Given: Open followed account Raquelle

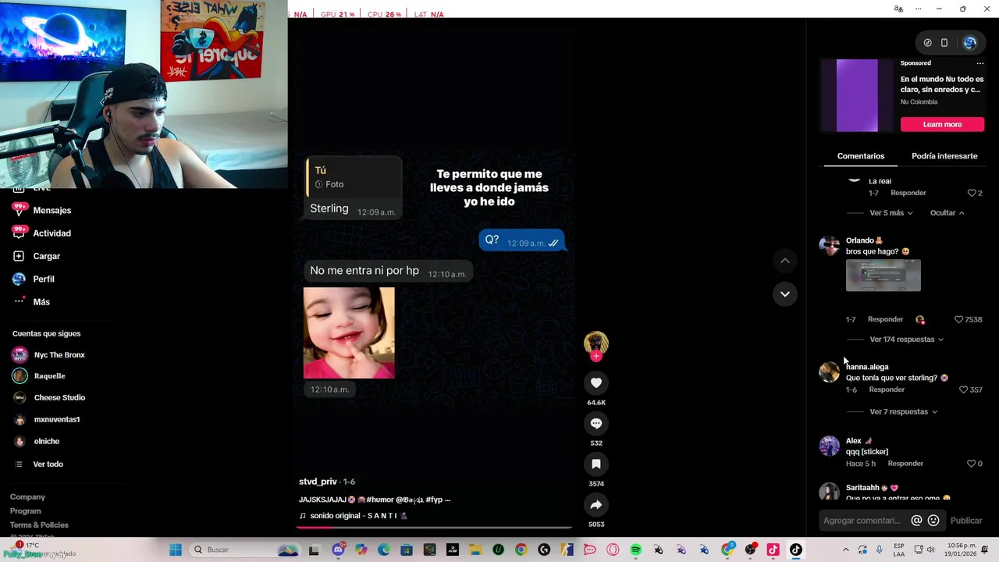Looking at the screenshot, I should click(x=39, y=376).
